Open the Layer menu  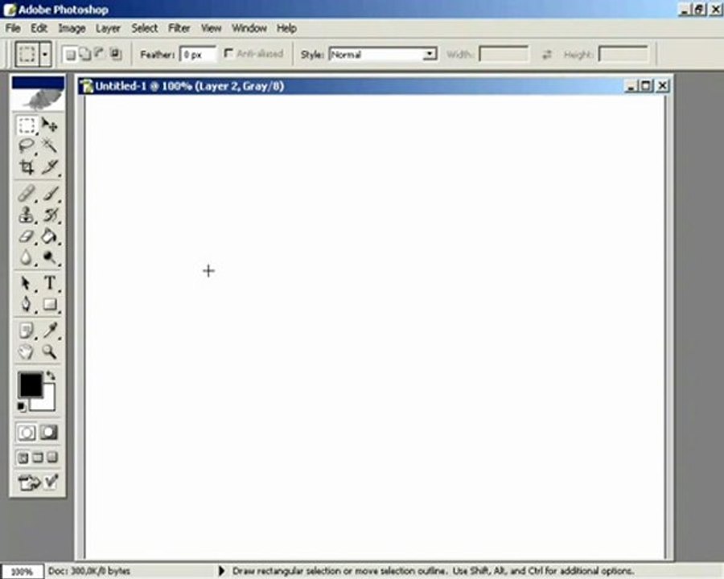[108, 28]
